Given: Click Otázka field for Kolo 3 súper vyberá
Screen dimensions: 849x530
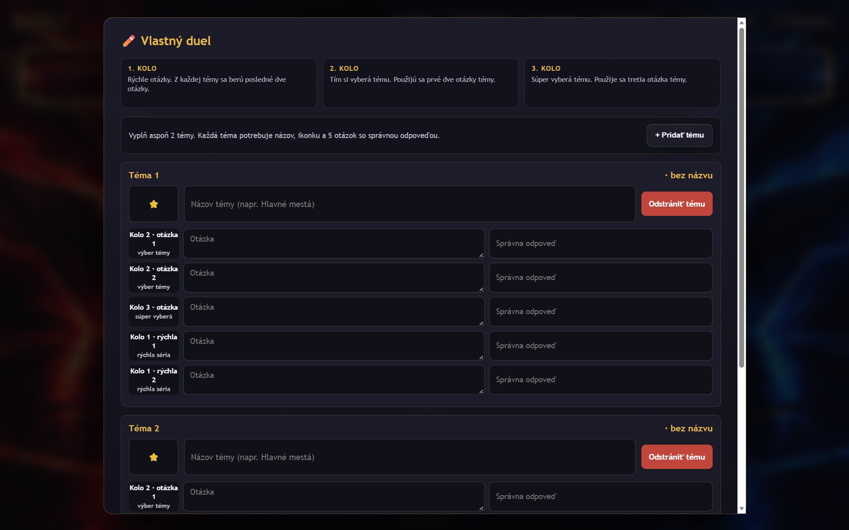Looking at the screenshot, I should tap(334, 311).
